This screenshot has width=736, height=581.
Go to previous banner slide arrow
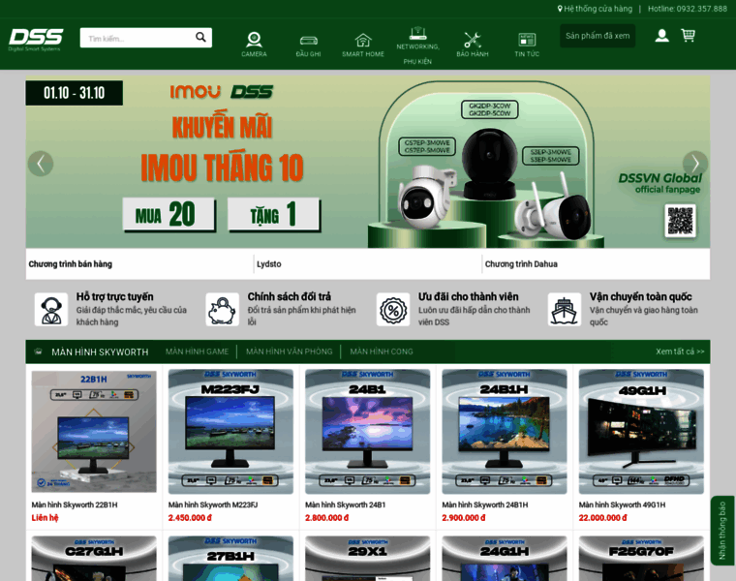tap(40, 164)
